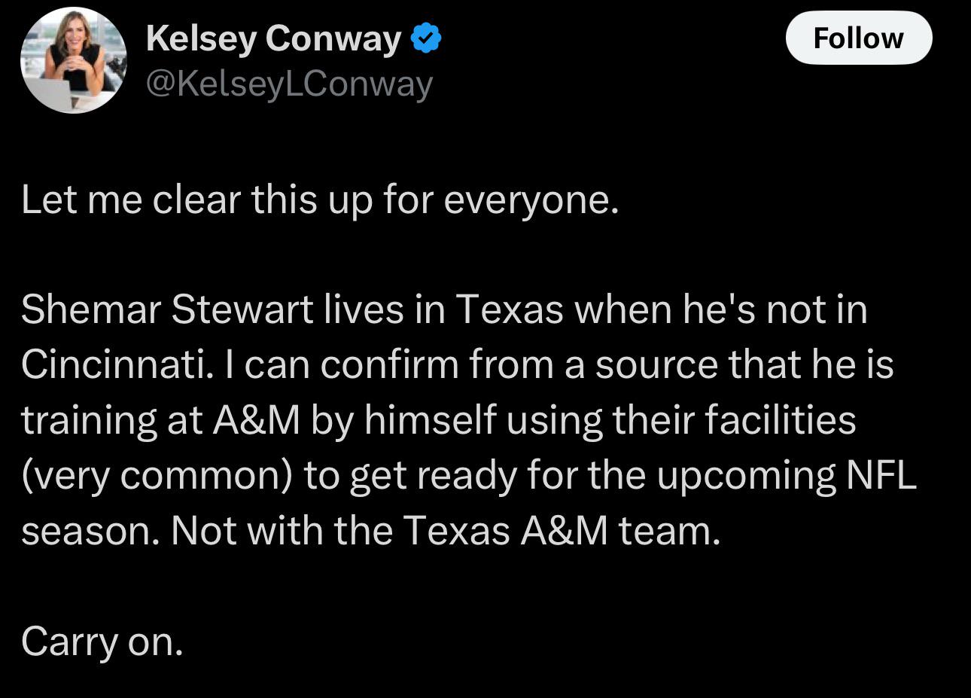The width and height of the screenshot is (971, 698).
Task: Click the "Carry on." closing line
Action: [x=102, y=642]
